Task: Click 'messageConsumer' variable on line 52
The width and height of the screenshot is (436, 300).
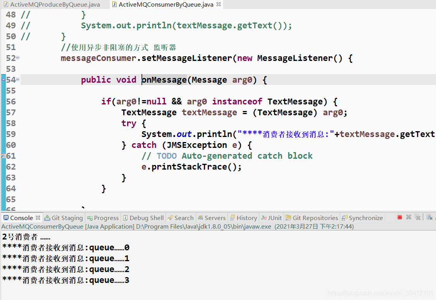Action: [x=98, y=58]
